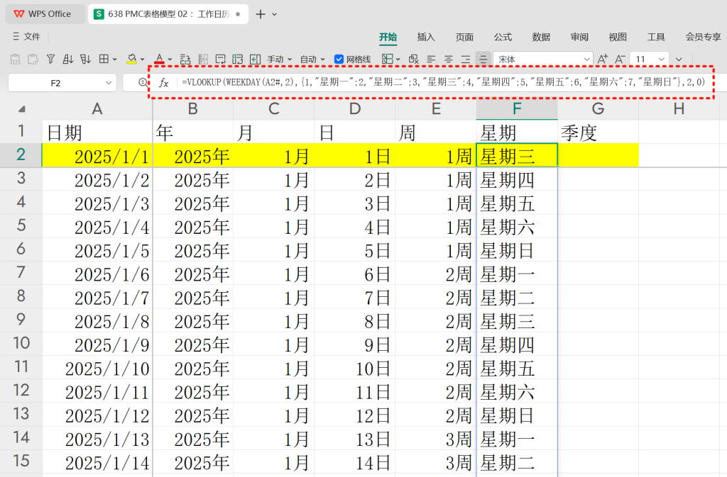This screenshot has width=727, height=477.
Task: Select the 星期 header cell in F1
Action: point(517,132)
